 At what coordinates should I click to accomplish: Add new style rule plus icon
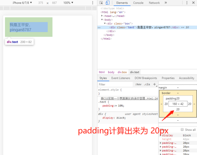point(154,84)
